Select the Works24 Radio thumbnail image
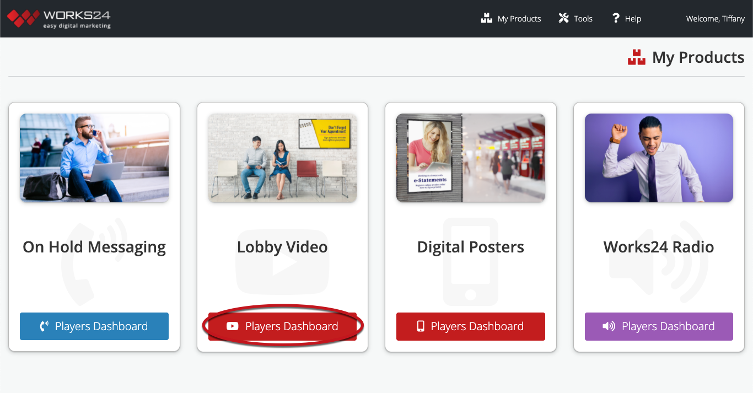Image resolution: width=753 pixels, height=393 pixels. click(x=659, y=158)
